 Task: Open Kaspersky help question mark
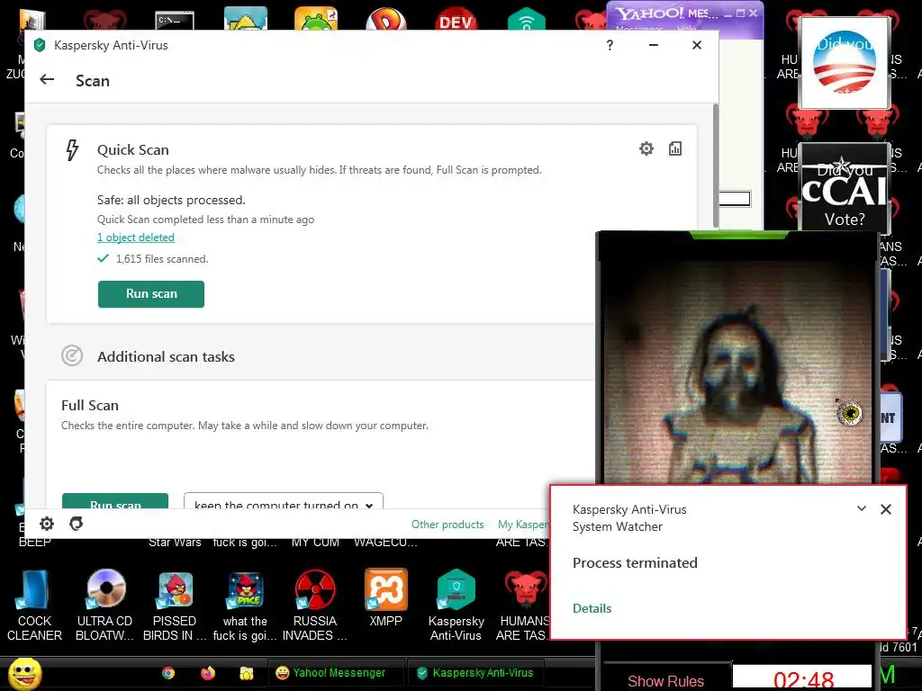pyautogui.click(x=610, y=45)
